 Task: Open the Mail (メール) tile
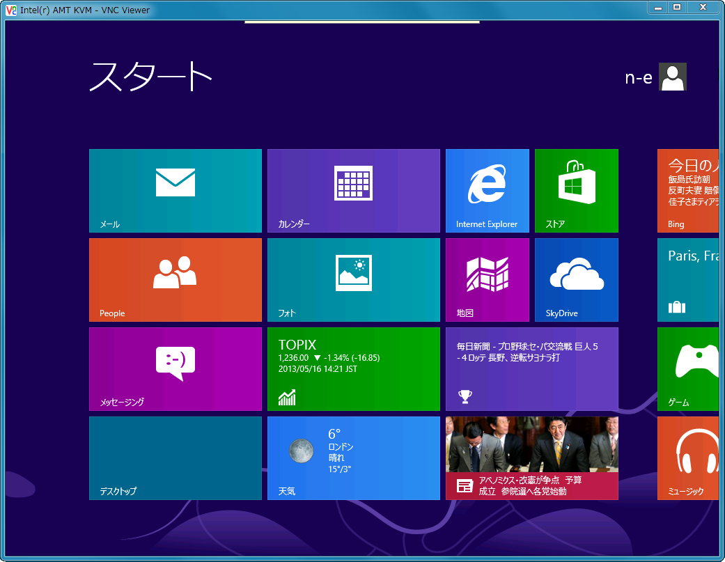pos(176,190)
